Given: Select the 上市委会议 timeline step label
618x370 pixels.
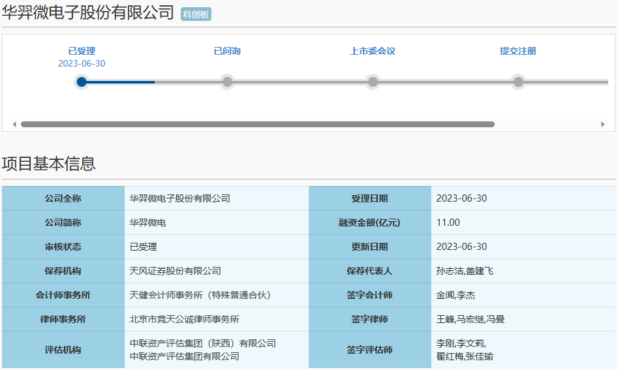Looking at the screenshot, I should click(x=373, y=51).
